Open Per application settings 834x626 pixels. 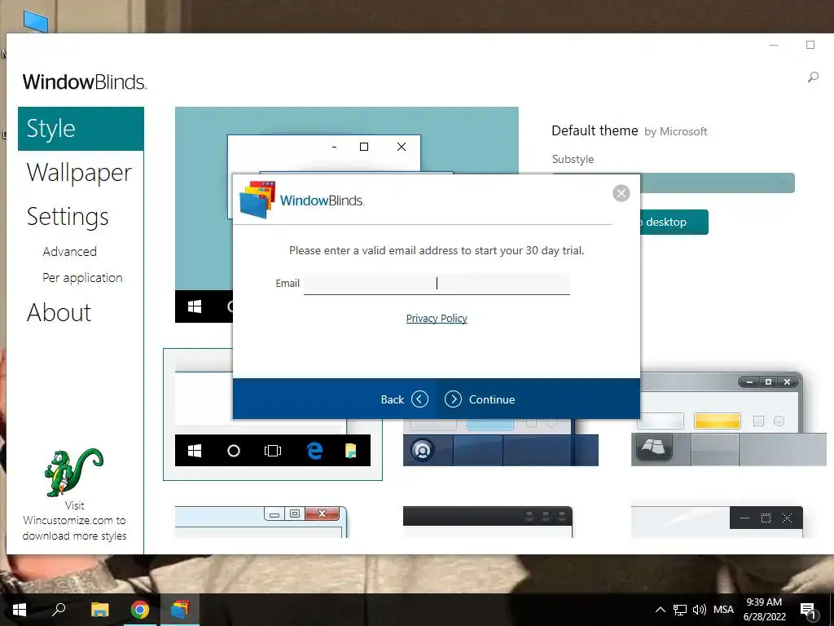pos(82,278)
